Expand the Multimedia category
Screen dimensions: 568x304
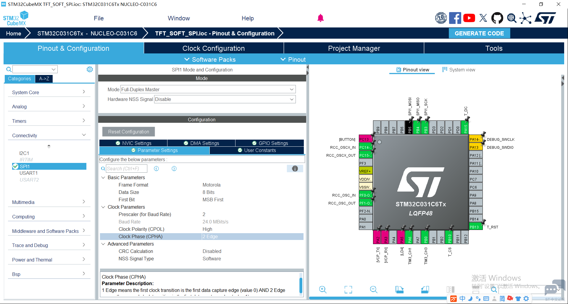49,202
